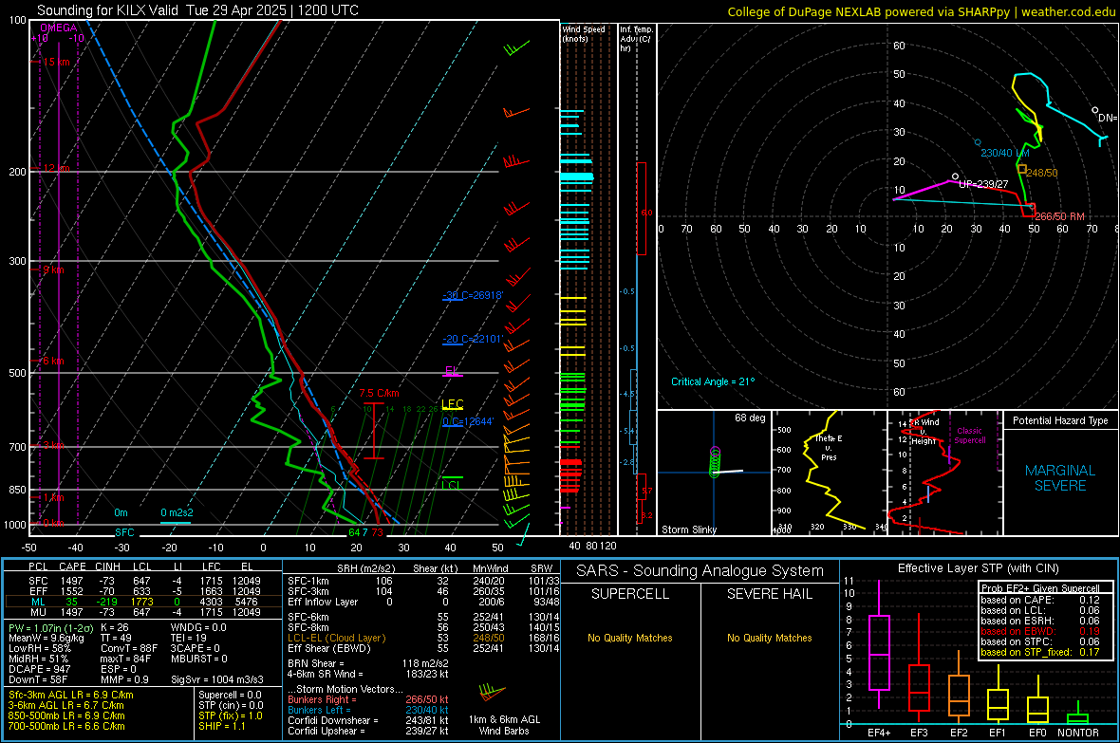Click the 'SARS - Sounding Analogue System' title
The image size is (1120, 743).
click(x=700, y=571)
